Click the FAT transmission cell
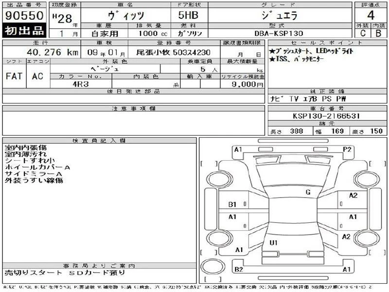The height and width of the screenshot is (292, 389). coord(14,76)
